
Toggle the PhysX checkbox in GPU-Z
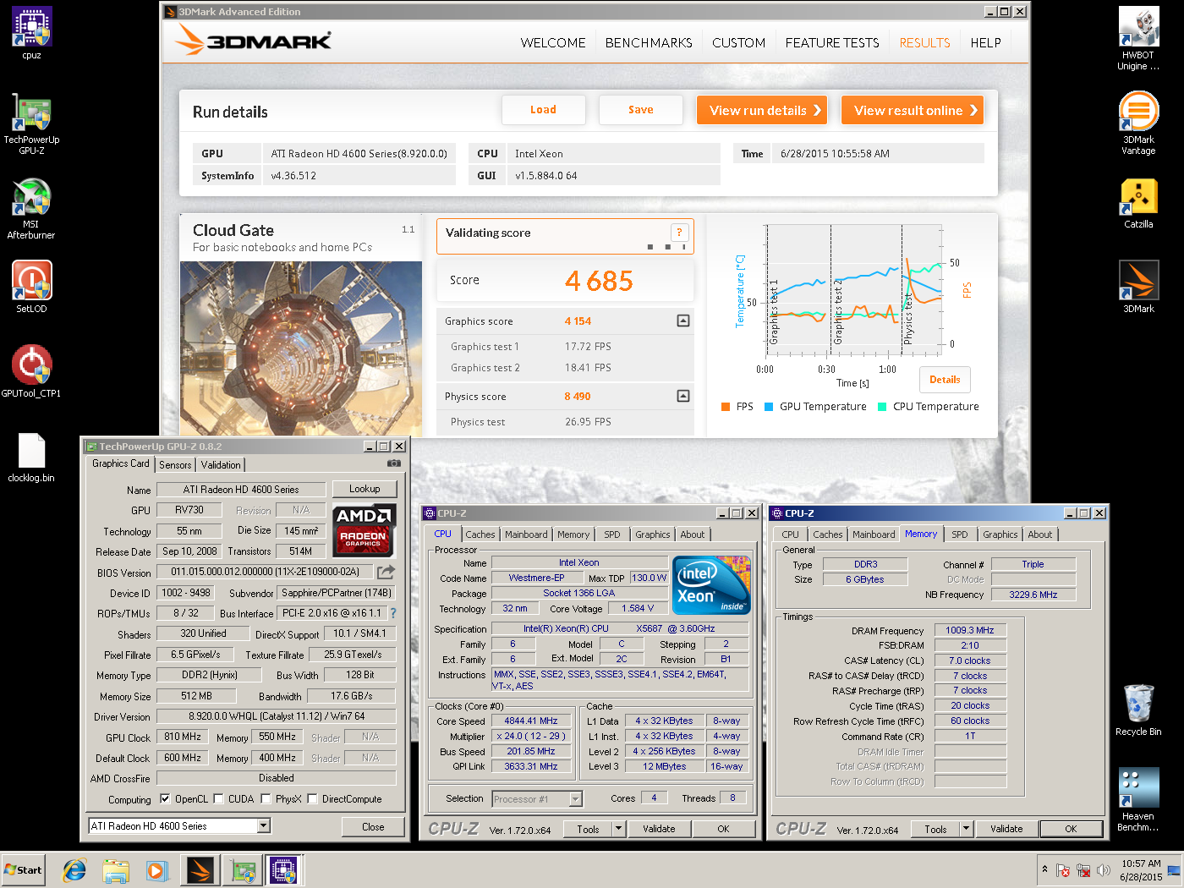coord(266,798)
